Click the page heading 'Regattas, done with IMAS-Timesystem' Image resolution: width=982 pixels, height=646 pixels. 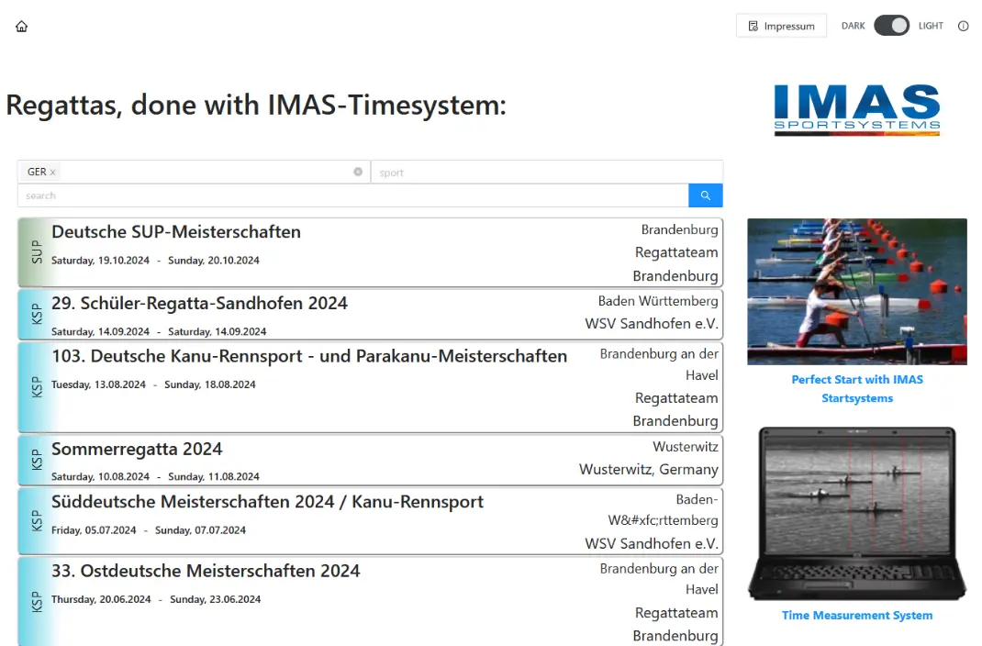tap(255, 105)
